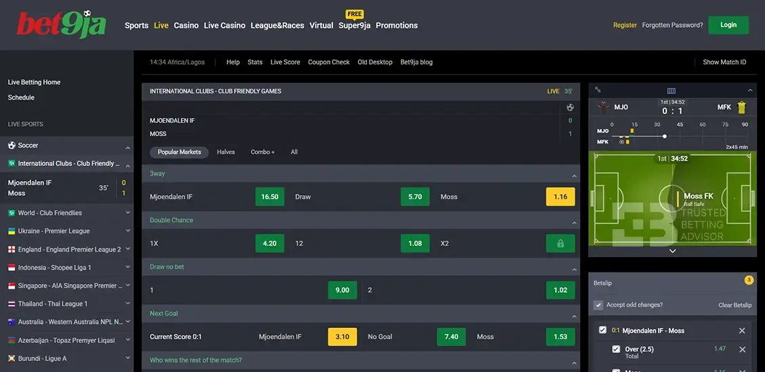
Task: Click the Thailand flag icon
Action: tap(12, 304)
